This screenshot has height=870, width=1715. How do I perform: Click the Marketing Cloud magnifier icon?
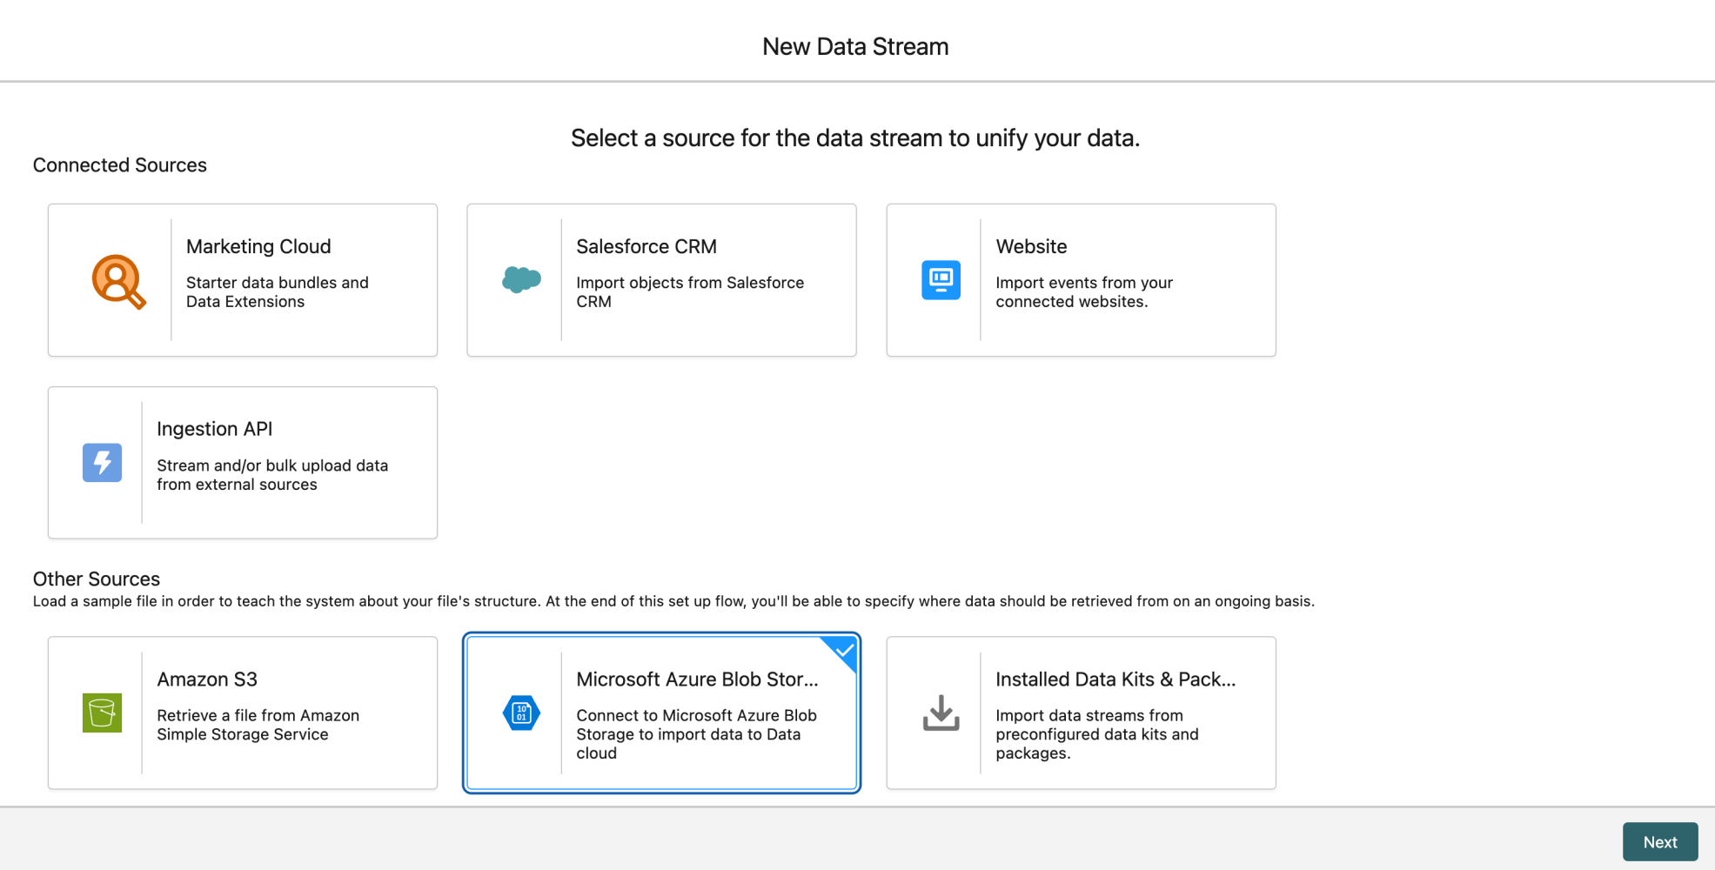pos(118,281)
